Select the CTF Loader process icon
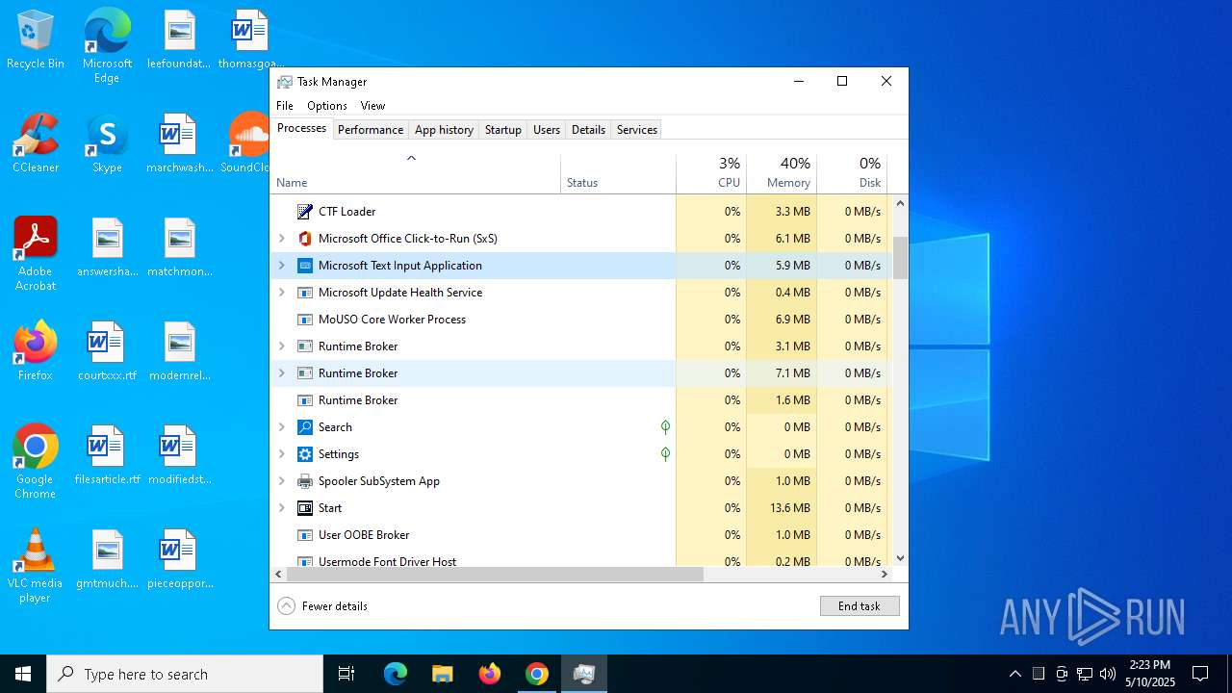The height and width of the screenshot is (693, 1232). pos(305,211)
